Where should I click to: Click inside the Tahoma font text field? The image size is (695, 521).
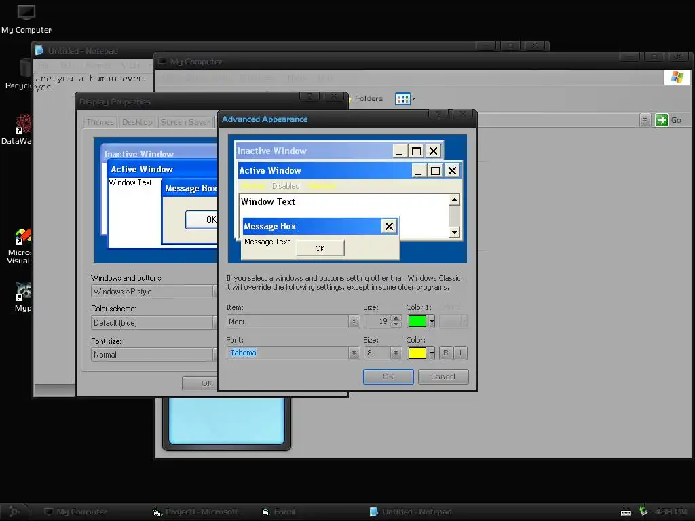click(x=288, y=353)
